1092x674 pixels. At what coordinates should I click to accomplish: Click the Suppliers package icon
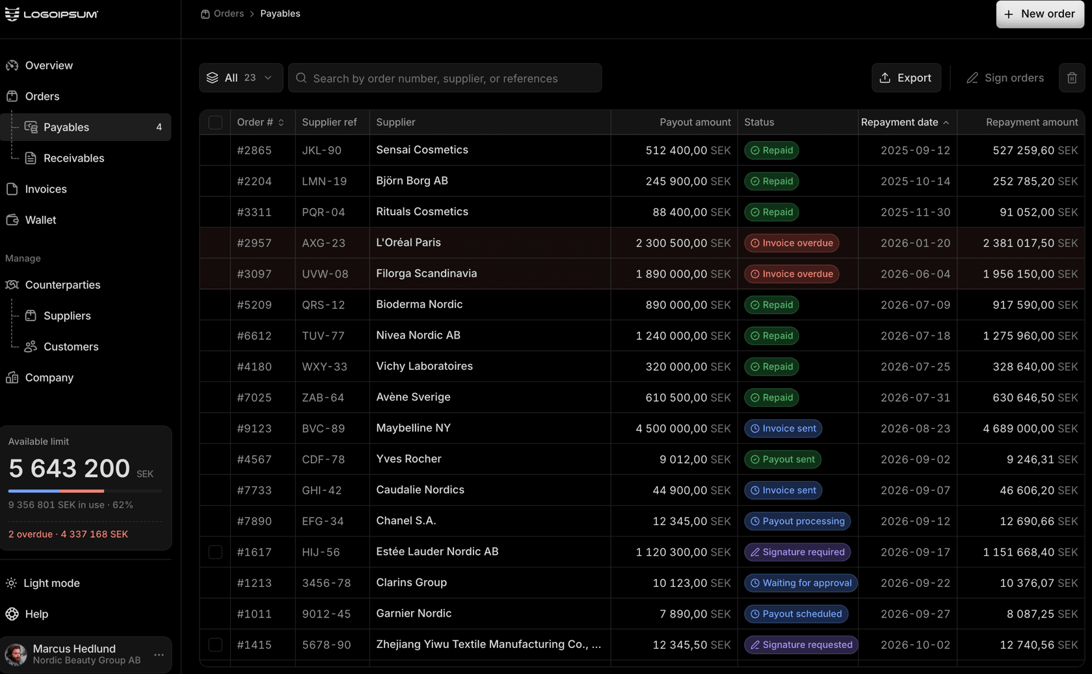click(x=31, y=316)
